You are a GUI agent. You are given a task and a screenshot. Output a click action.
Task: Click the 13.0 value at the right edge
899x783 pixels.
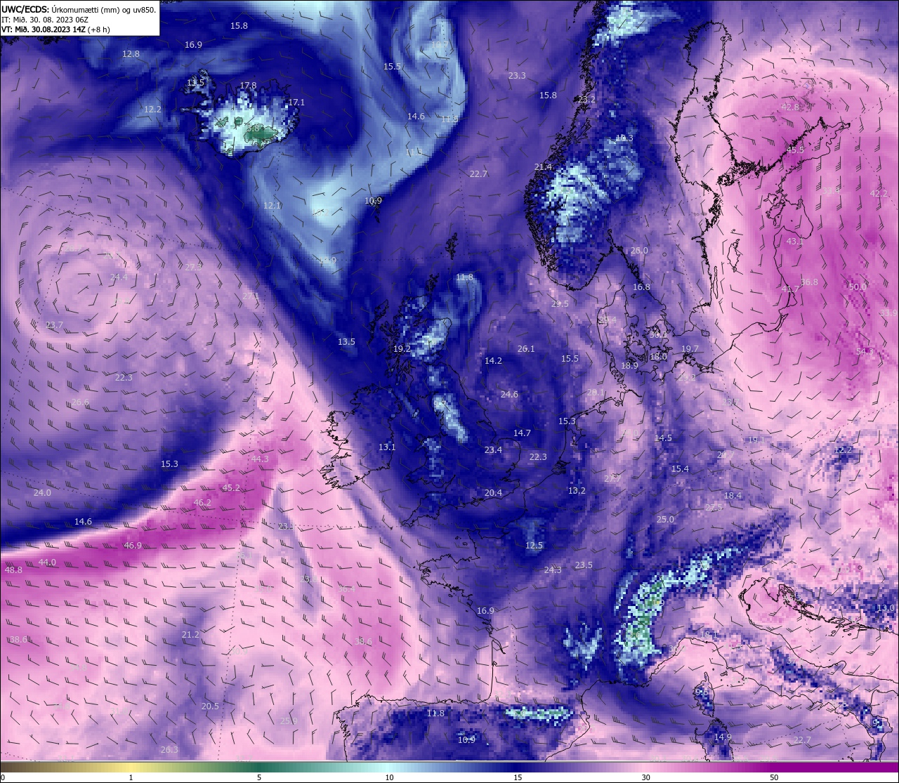coord(886,608)
